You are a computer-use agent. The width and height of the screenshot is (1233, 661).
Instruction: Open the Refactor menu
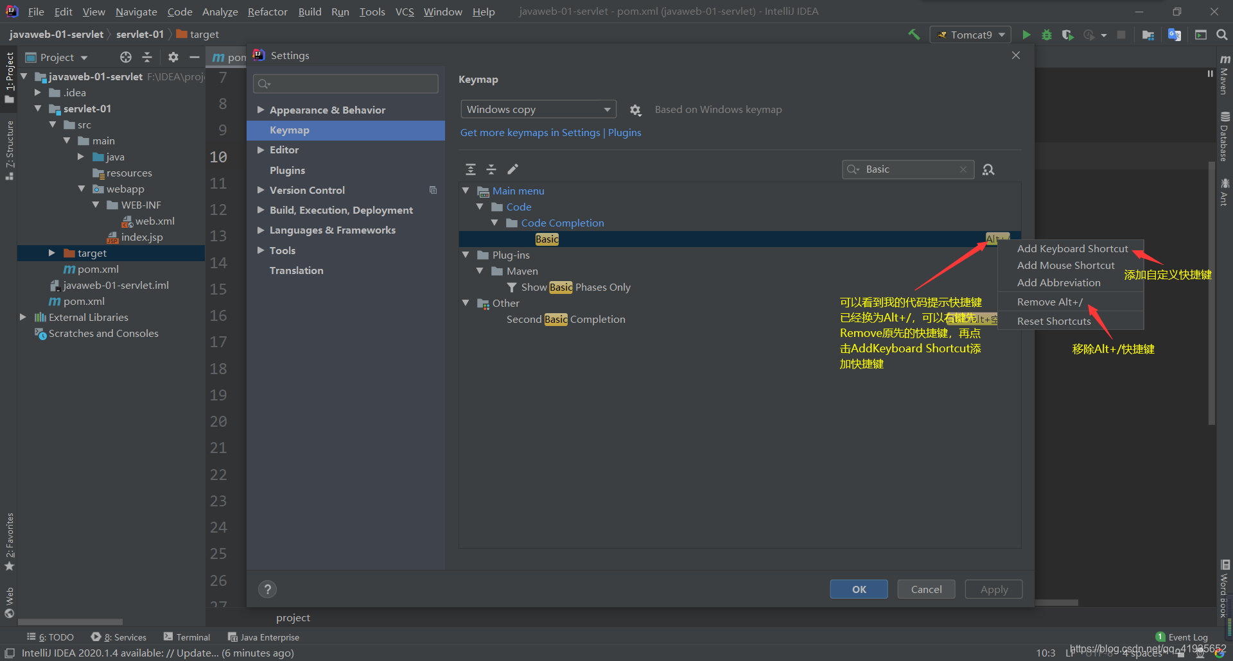[x=267, y=12]
